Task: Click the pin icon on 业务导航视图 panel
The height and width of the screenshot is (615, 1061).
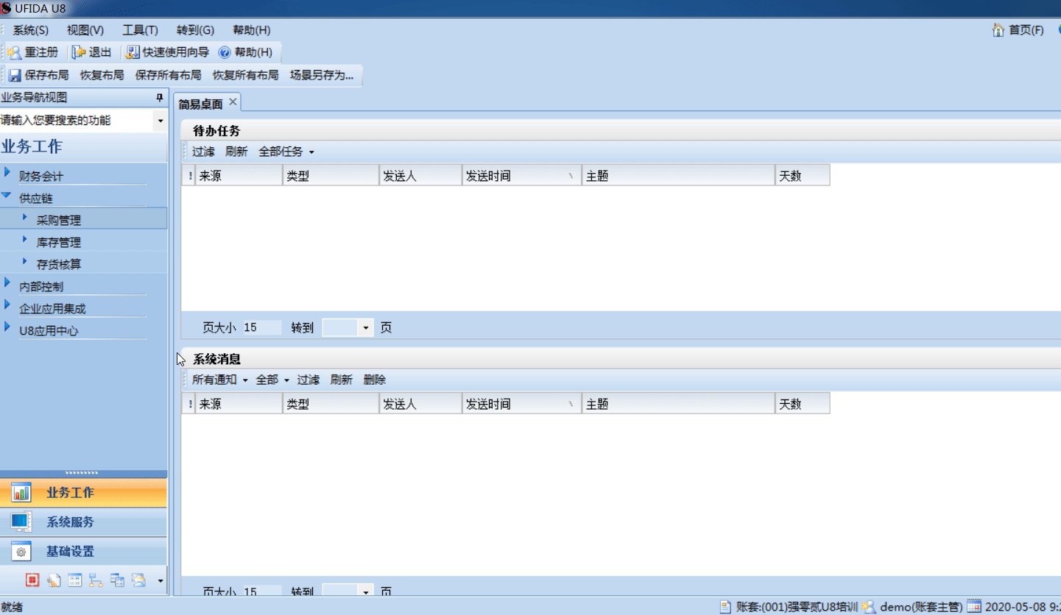Action: tap(159, 98)
